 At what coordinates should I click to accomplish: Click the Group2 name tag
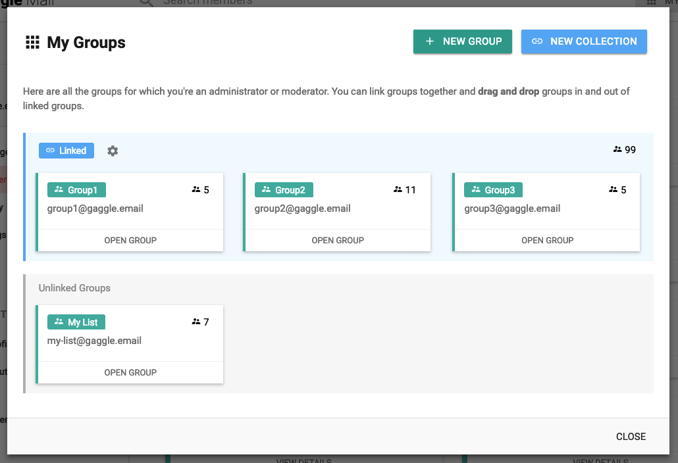tap(284, 190)
